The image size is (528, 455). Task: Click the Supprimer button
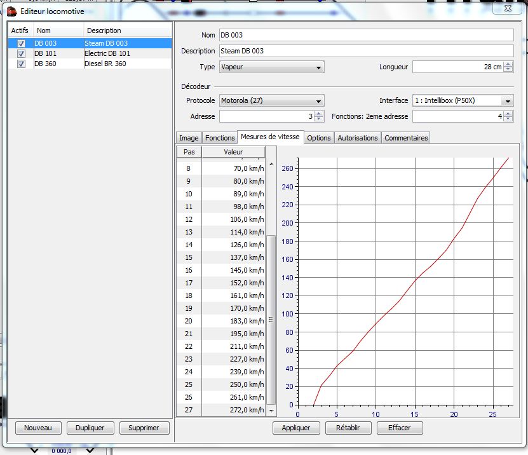[x=144, y=428]
